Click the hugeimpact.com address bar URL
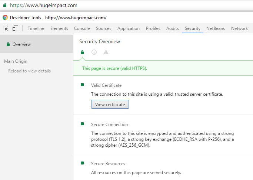Screen dimensions: 253x180 coord(44,5)
